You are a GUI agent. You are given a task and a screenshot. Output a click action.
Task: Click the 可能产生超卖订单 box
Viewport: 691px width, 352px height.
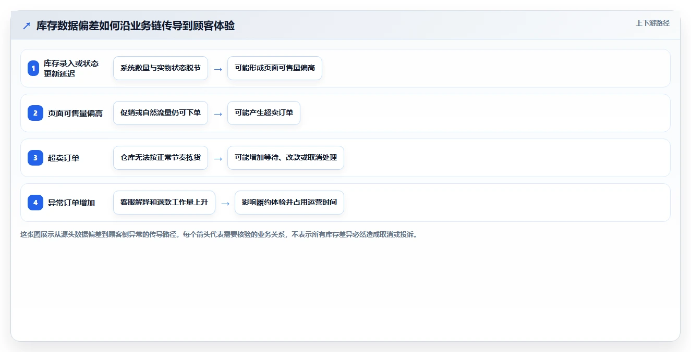[x=264, y=113]
